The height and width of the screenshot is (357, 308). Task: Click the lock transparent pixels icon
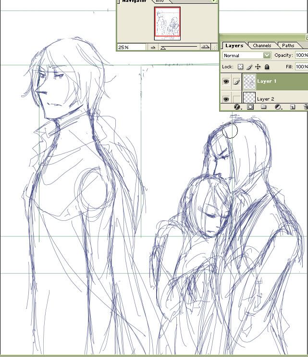click(241, 67)
